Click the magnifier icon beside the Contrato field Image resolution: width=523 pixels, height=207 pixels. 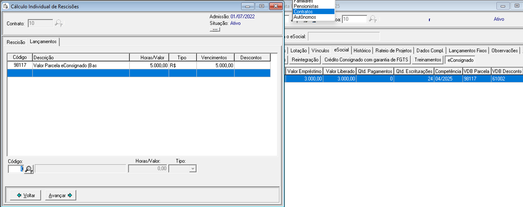point(59,23)
